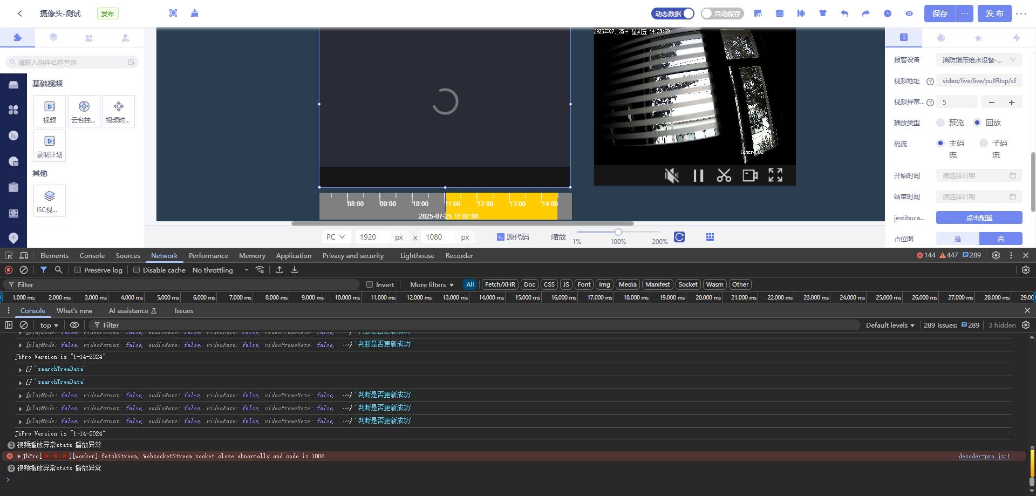Open the No throttling dropdown
The height and width of the screenshot is (496, 1036).
(221, 270)
